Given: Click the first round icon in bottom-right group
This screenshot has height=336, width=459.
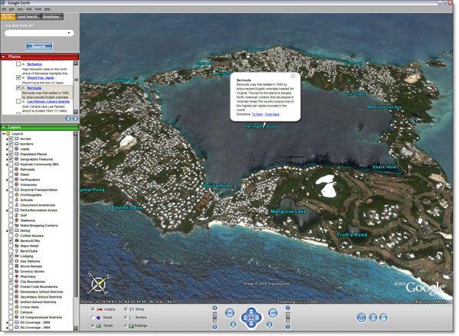Looking at the screenshot, I should [362, 318].
